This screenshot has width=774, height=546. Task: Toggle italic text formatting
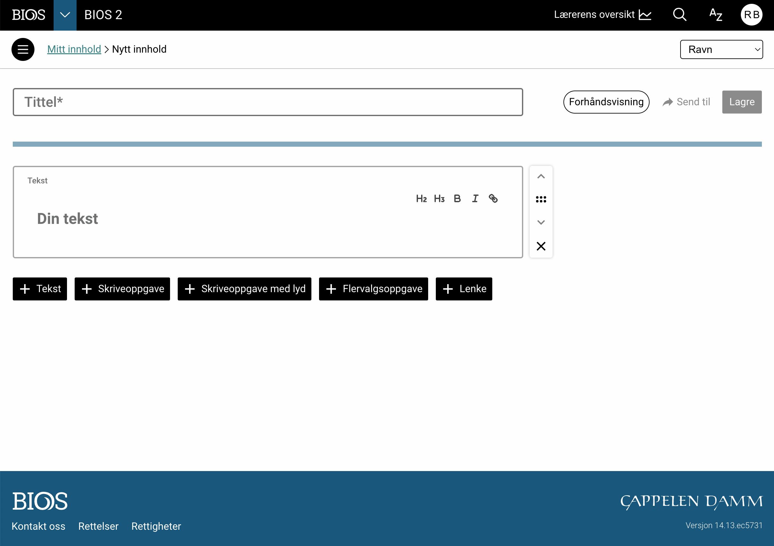[475, 198]
